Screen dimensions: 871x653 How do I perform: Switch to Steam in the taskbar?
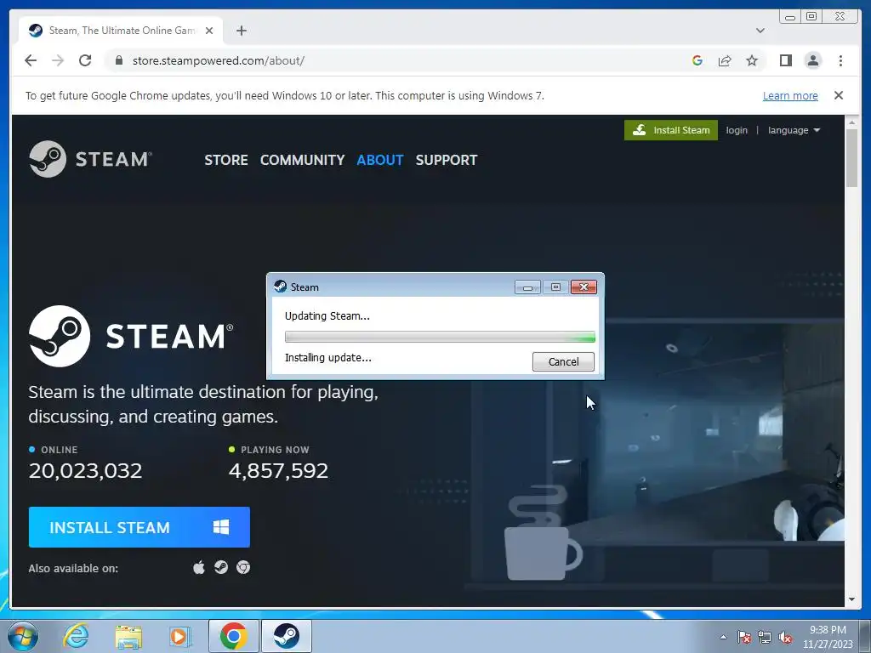coord(286,636)
